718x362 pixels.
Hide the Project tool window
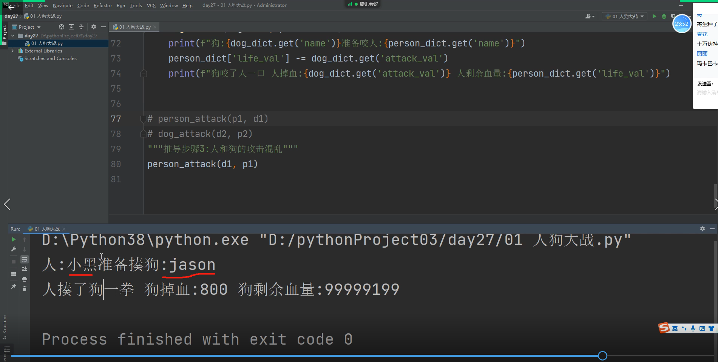pyautogui.click(x=103, y=27)
